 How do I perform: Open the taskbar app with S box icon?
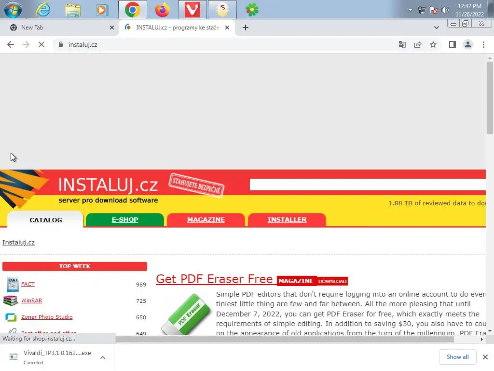[x=222, y=10]
